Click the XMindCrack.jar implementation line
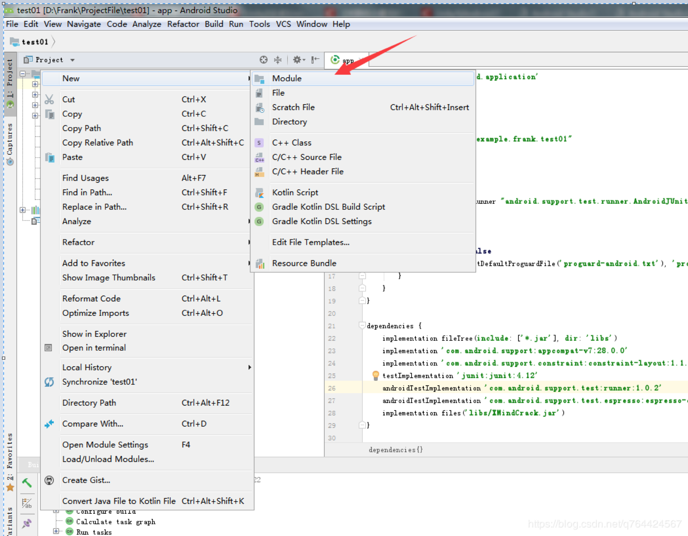The width and height of the screenshot is (688, 536). coord(473,413)
